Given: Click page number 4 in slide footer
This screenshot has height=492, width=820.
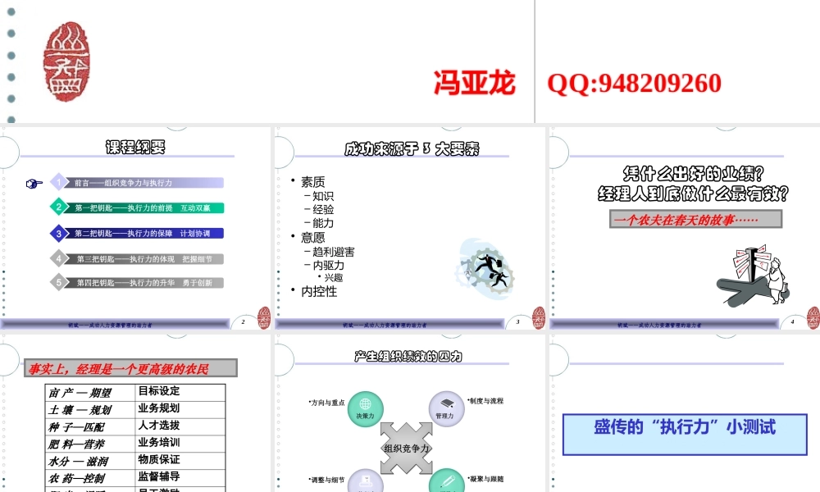Looking at the screenshot, I should tap(792, 321).
